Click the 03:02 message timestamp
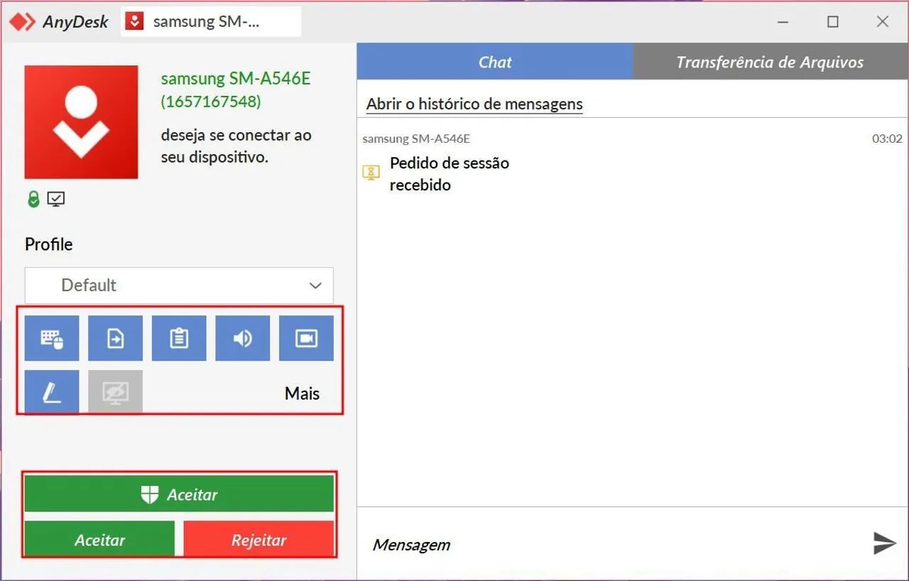 [887, 139]
